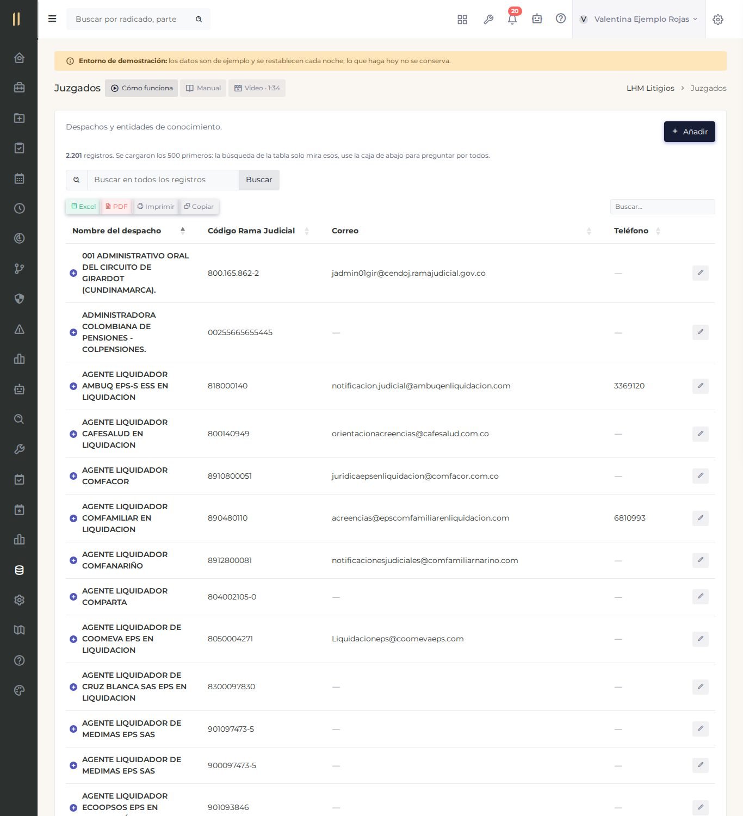Open the Valentina Ejemplo Rojas user dropdown

639,19
